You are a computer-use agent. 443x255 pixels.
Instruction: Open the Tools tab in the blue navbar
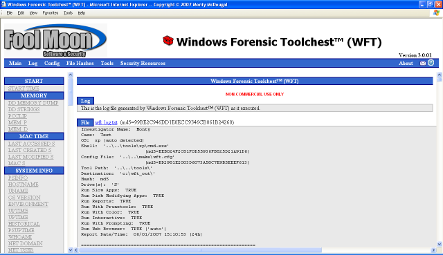pyautogui.click(x=107, y=63)
